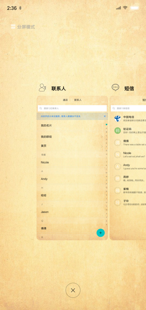Jump to letter A in index bar
Screen dimensions: 146x310
106,128
